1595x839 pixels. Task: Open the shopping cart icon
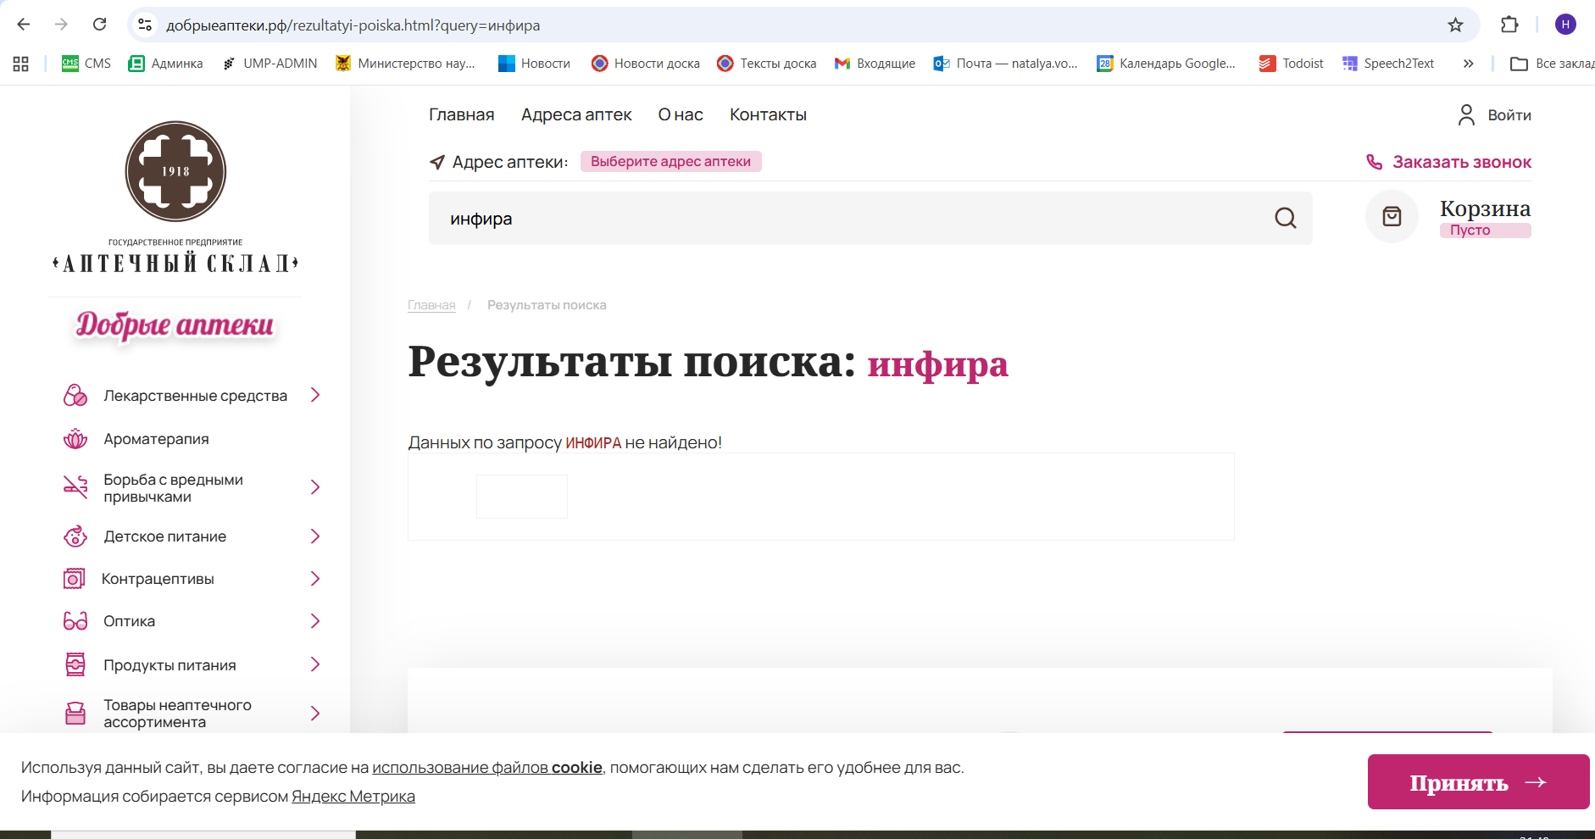tap(1391, 217)
